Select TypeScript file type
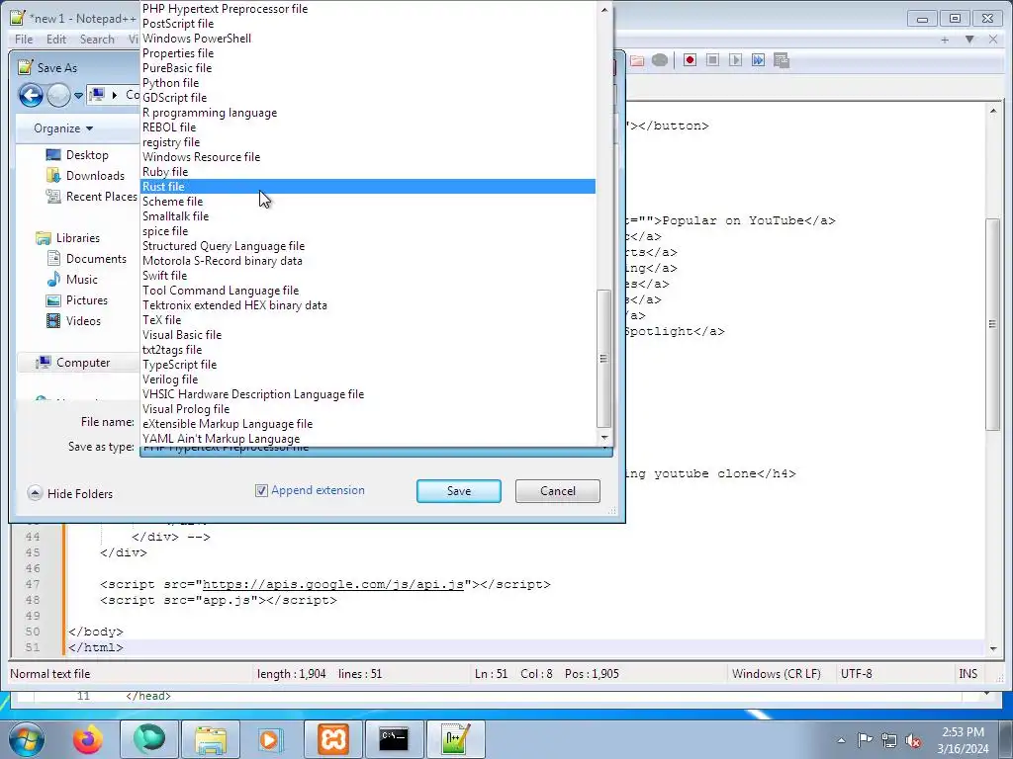The height and width of the screenshot is (759, 1013). [368, 365]
